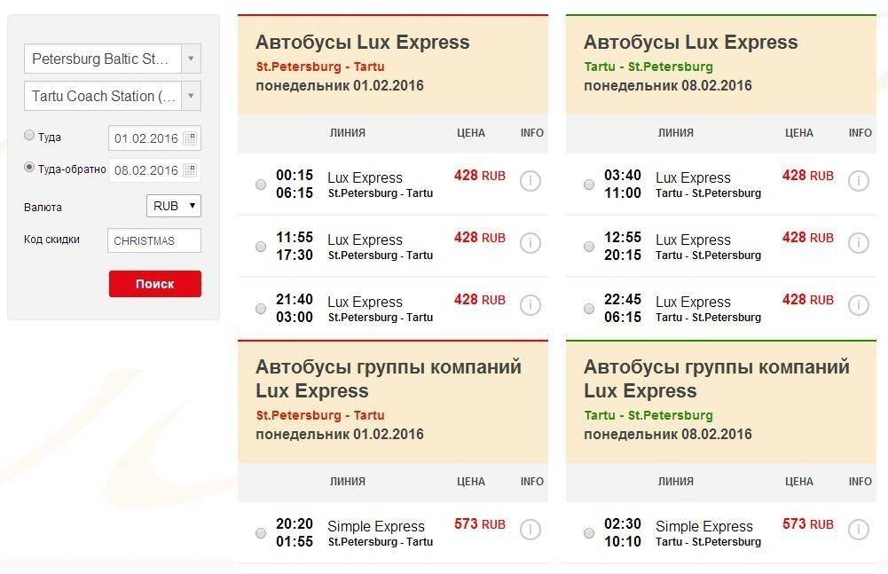This screenshot has width=888, height=574.
Task: Select the one-way 'Туда' radio option
Action: click(x=29, y=136)
